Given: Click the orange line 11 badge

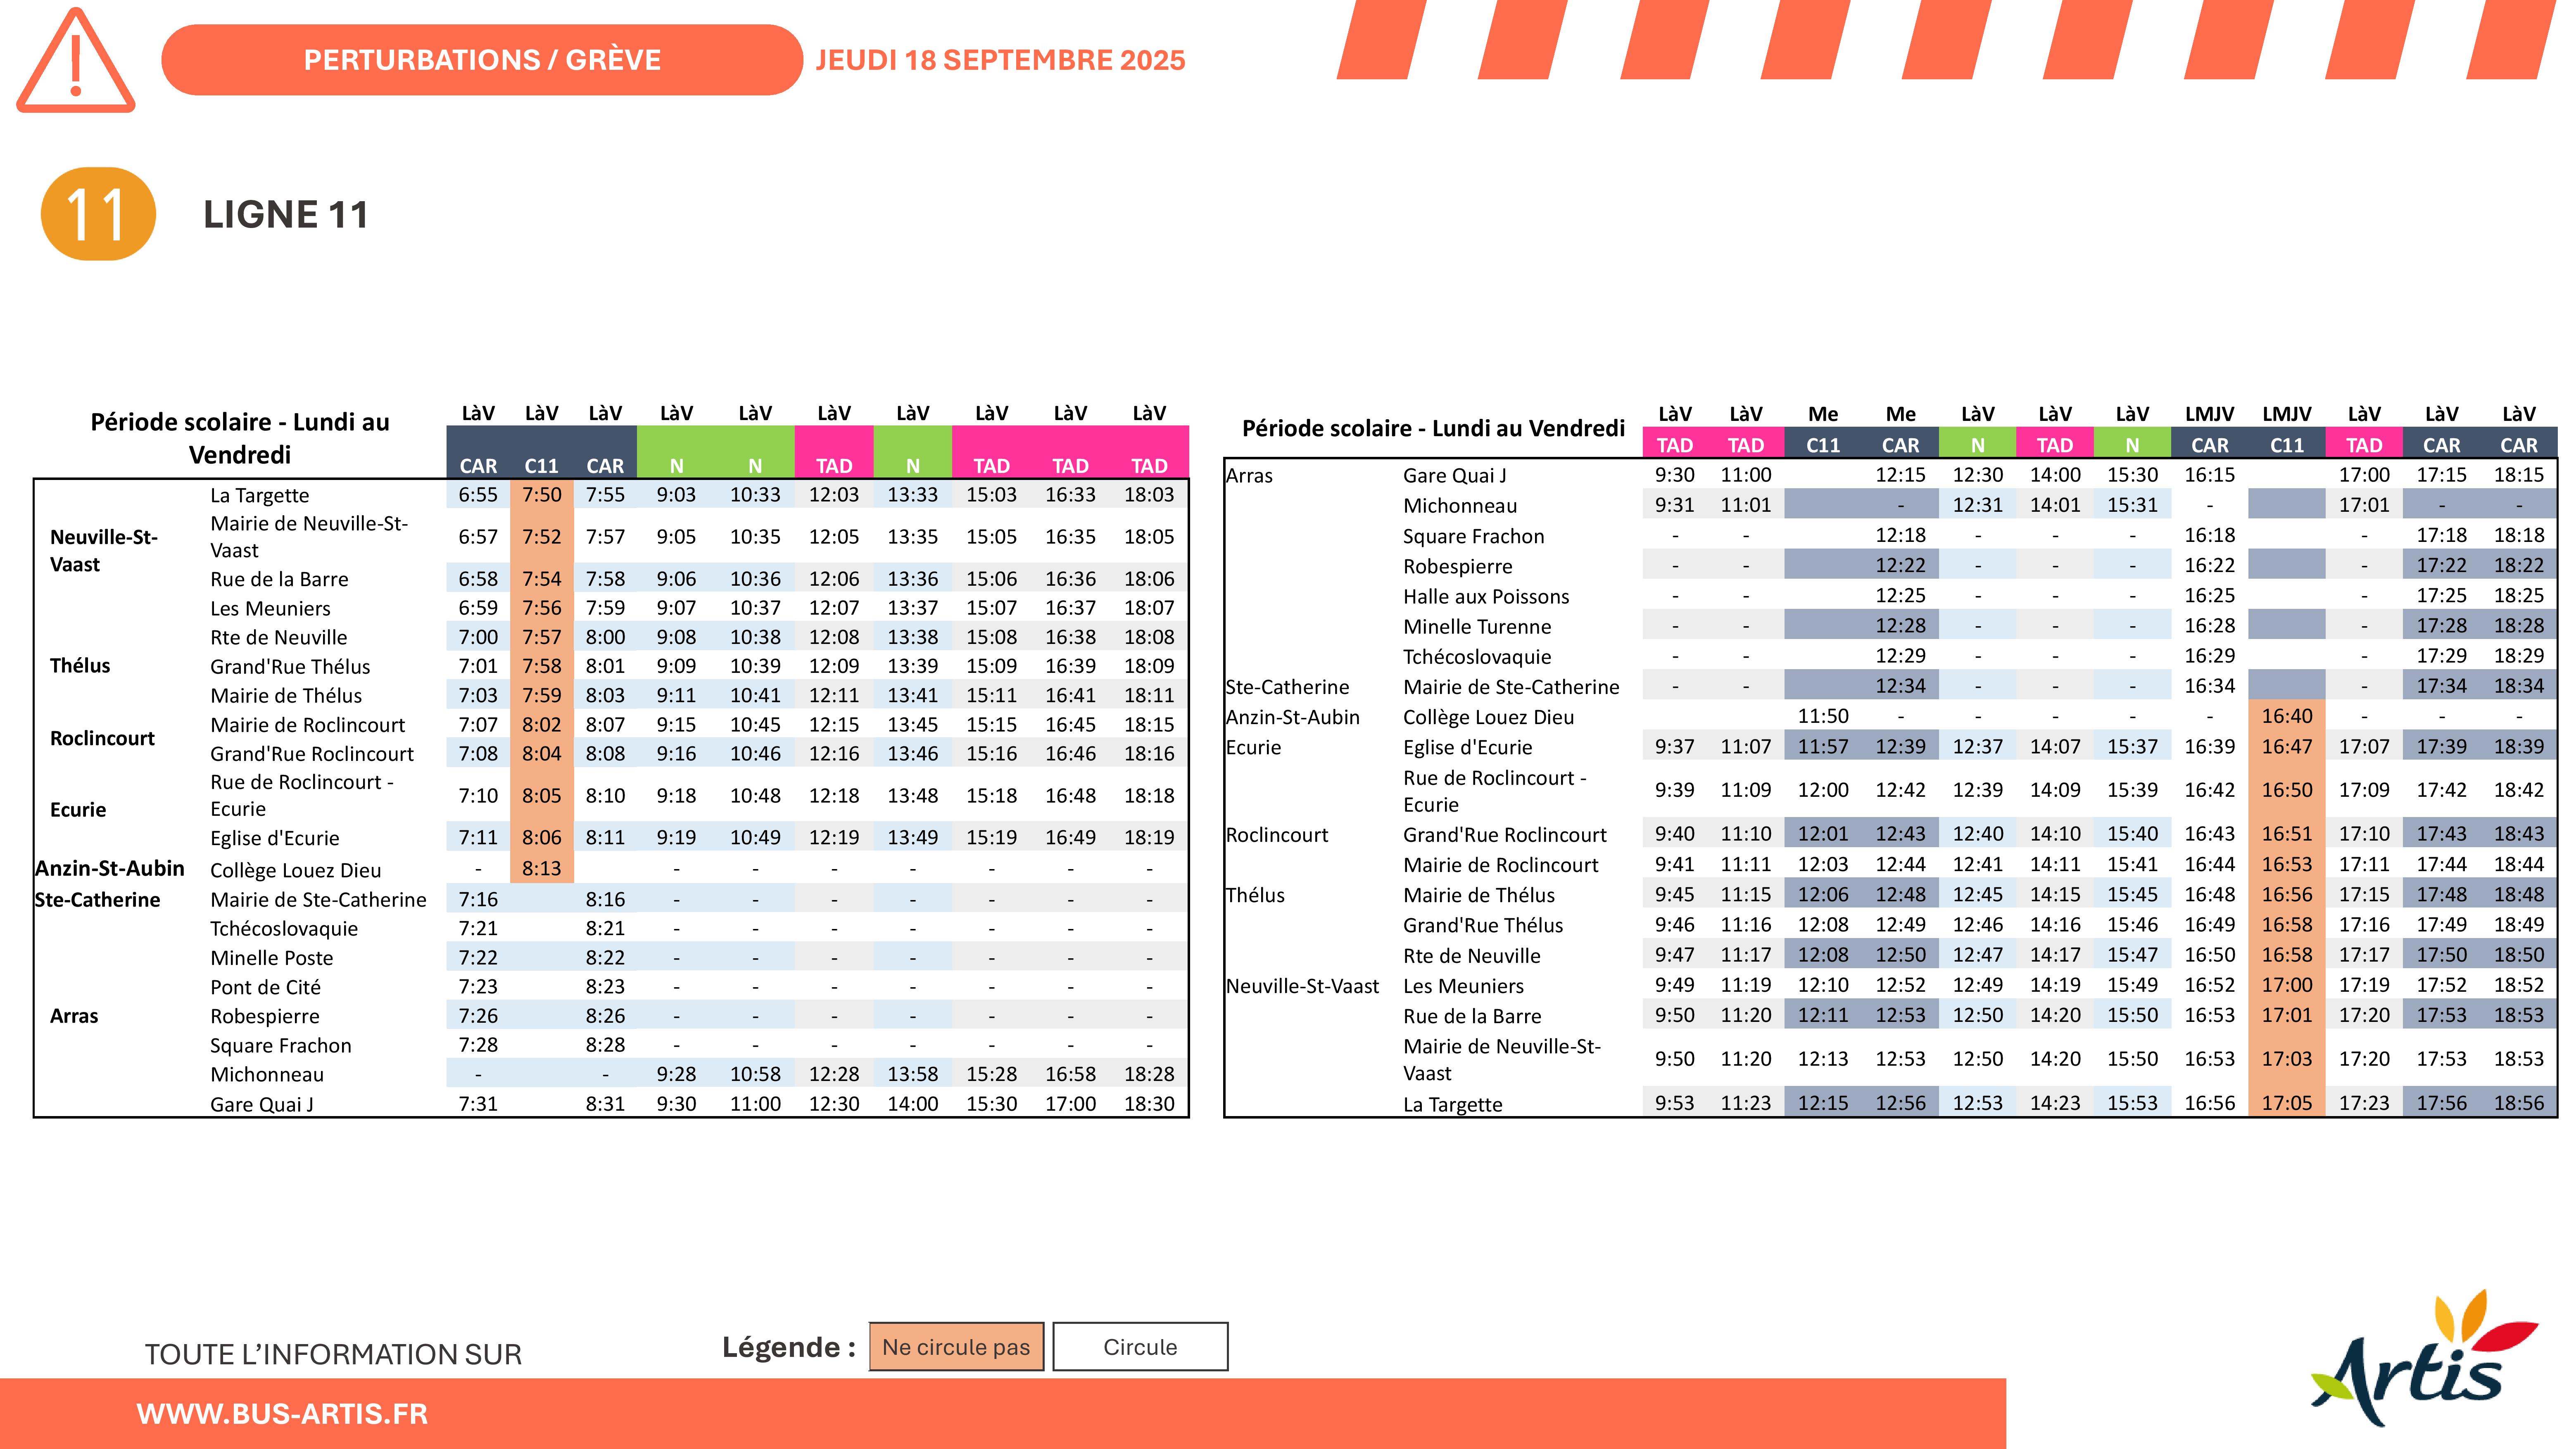Looking at the screenshot, I should point(98,214).
